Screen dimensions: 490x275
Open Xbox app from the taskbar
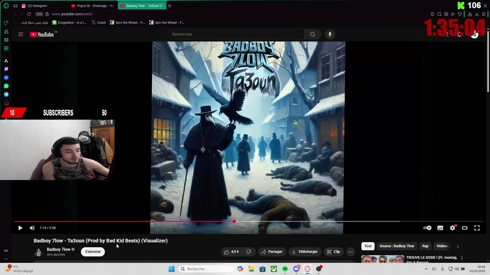274,269
